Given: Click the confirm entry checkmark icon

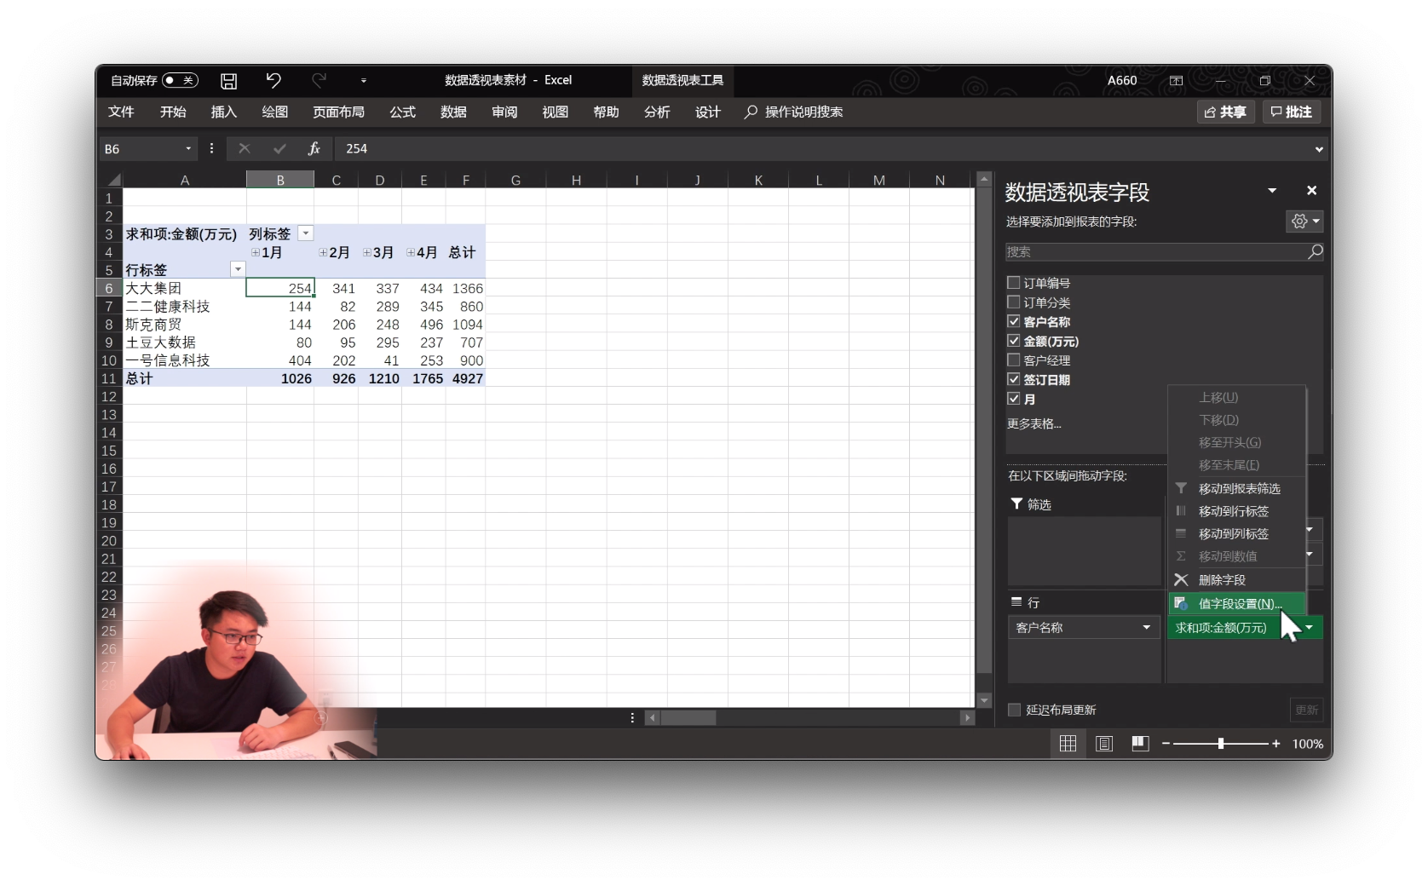Looking at the screenshot, I should click(279, 148).
